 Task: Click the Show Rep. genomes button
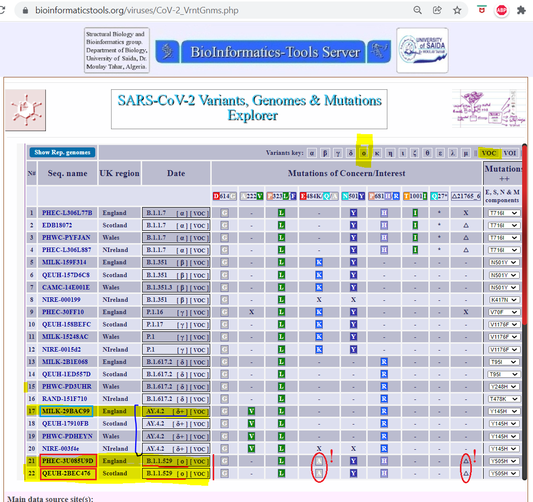(x=62, y=152)
